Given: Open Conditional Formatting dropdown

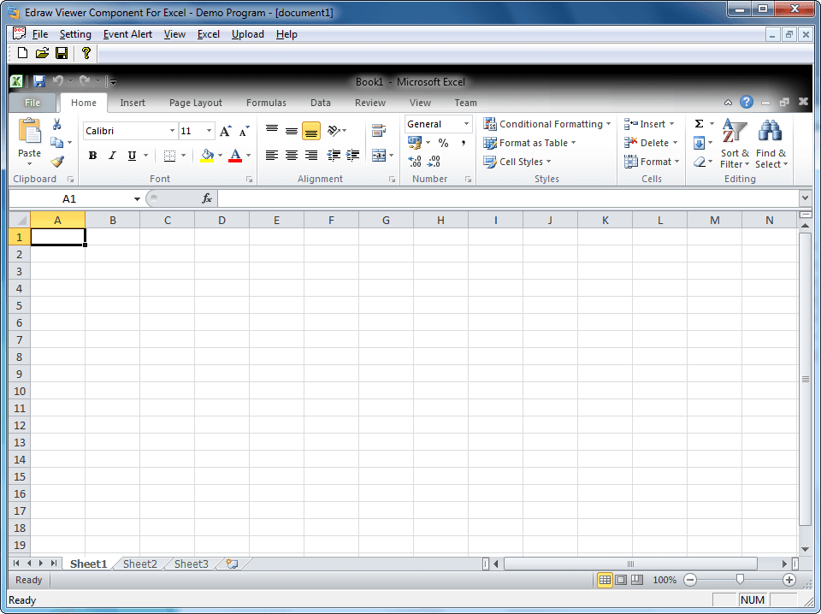Looking at the screenshot, I should tap(547, 124).
